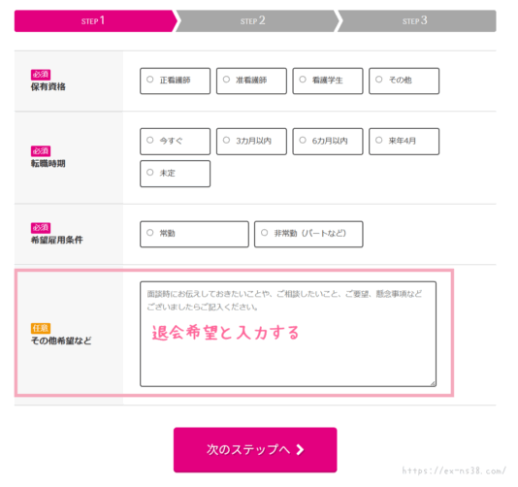Select the 3カ月以内 option

pos(251,142)
